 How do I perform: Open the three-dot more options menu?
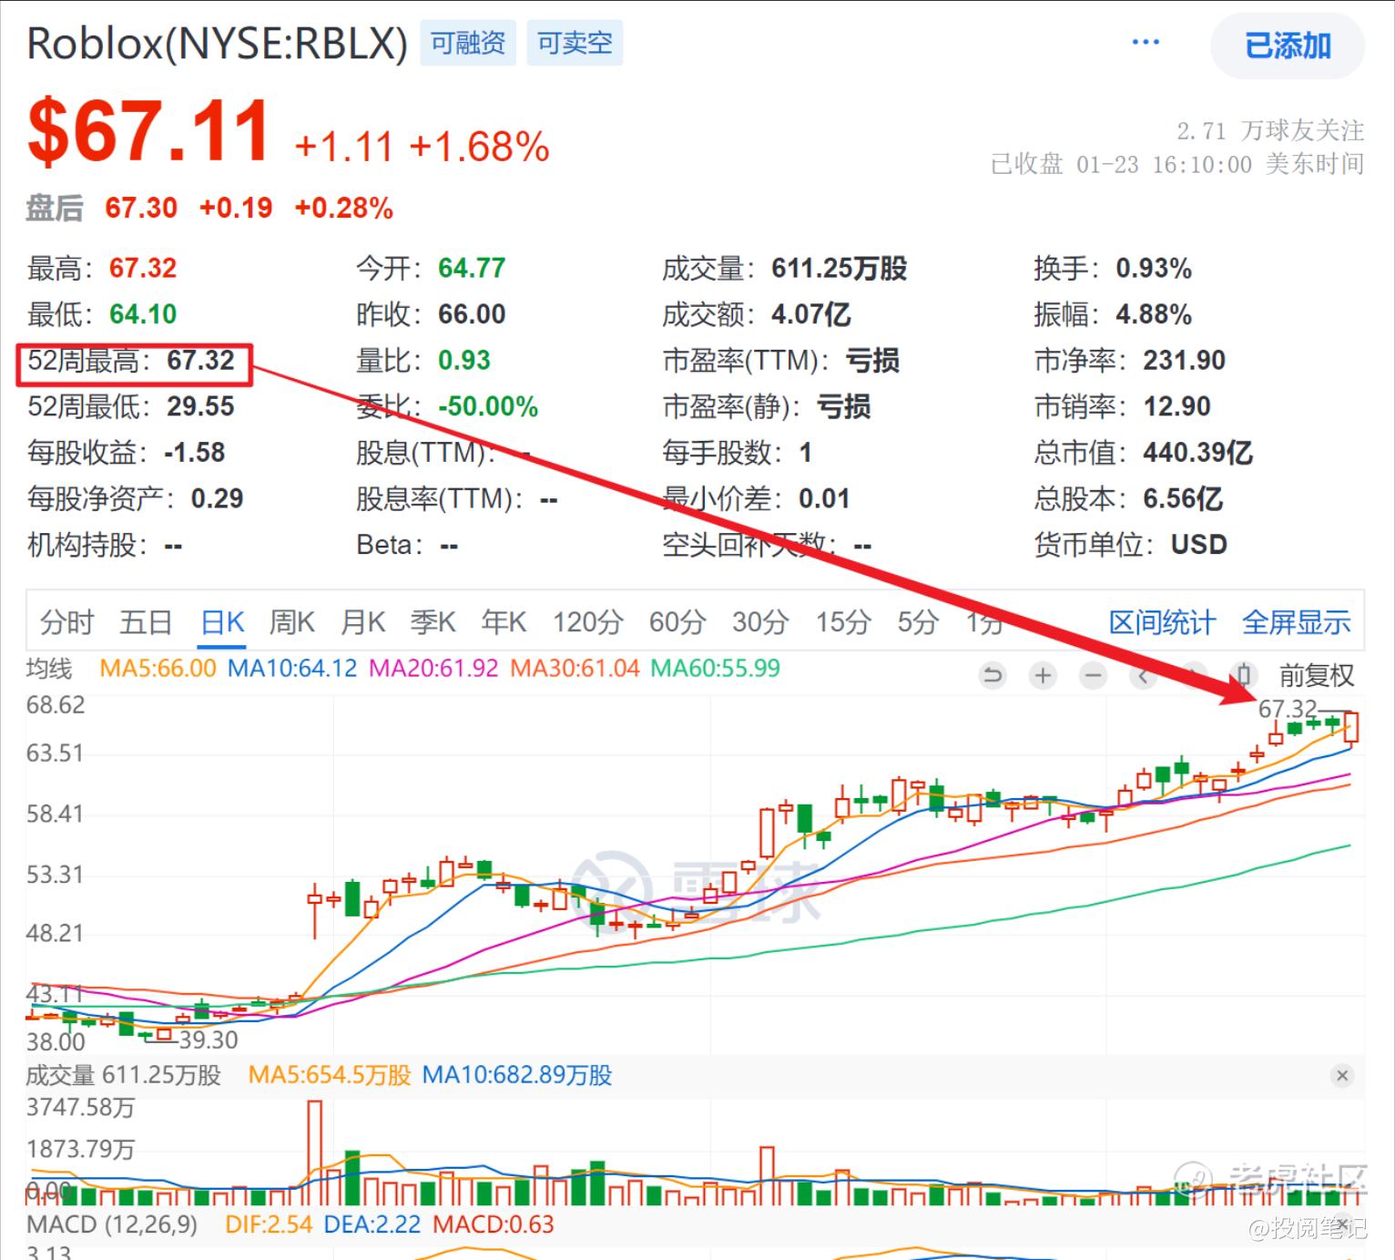pyautogui.click(x=1145, y=42)
